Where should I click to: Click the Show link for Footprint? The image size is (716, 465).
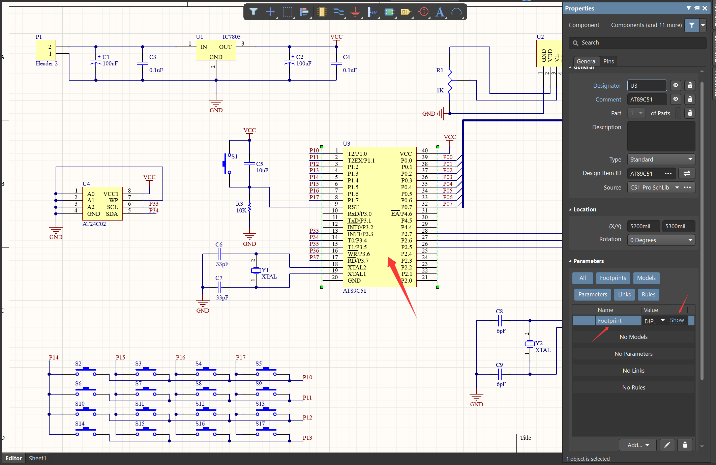click(677, 320)
